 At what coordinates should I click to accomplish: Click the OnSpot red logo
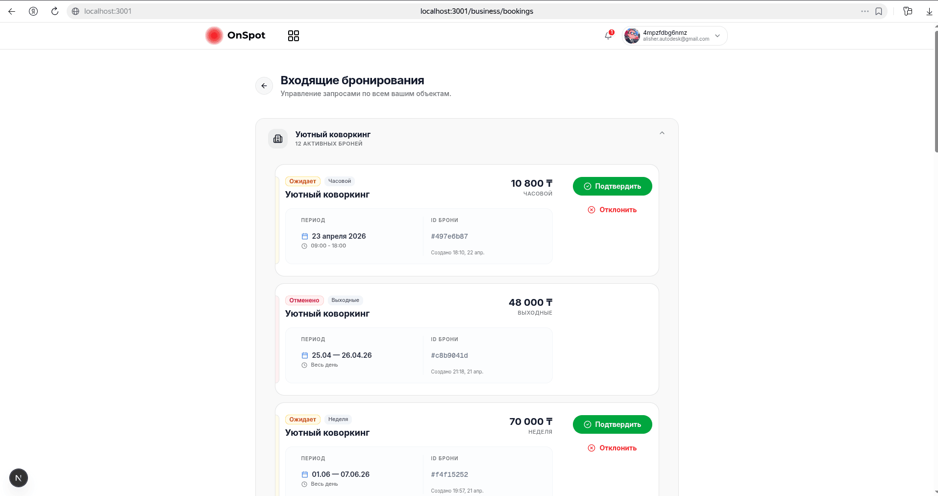click(214, 35)
